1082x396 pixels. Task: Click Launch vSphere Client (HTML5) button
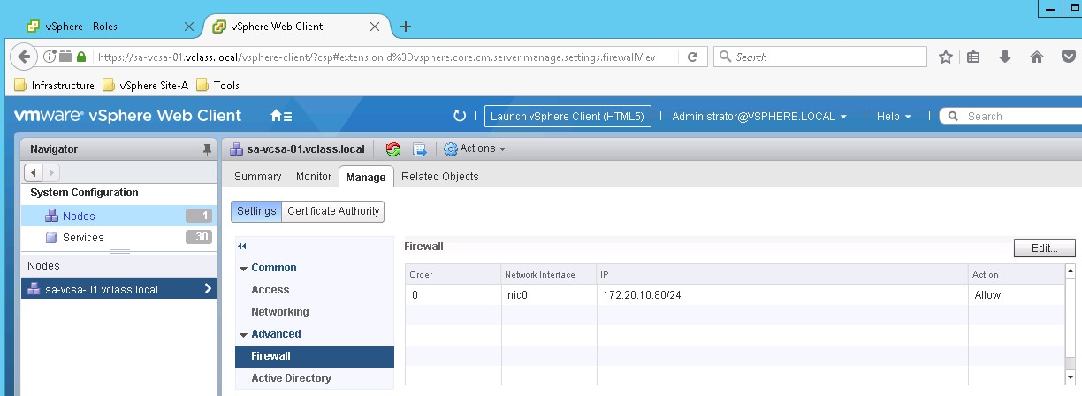(568, 116)
